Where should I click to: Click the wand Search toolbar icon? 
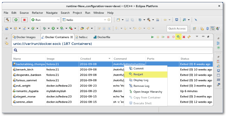coord(87,28)
